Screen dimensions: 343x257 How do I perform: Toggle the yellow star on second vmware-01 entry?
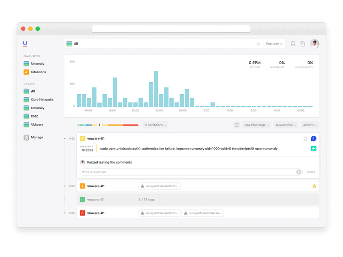[314, 185]
